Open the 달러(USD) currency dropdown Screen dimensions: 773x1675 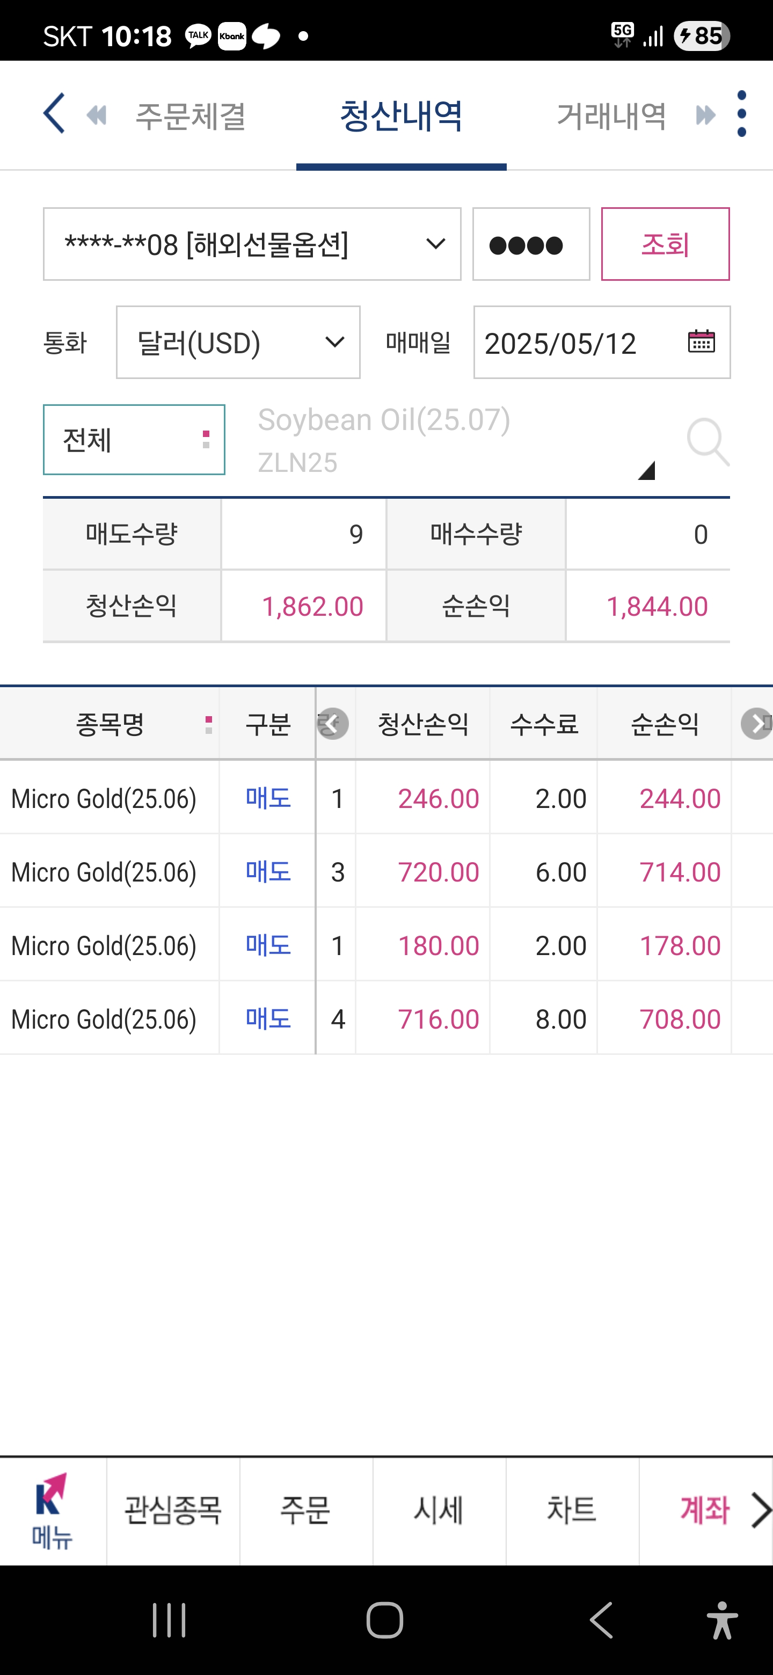click(x=238, y=343)
